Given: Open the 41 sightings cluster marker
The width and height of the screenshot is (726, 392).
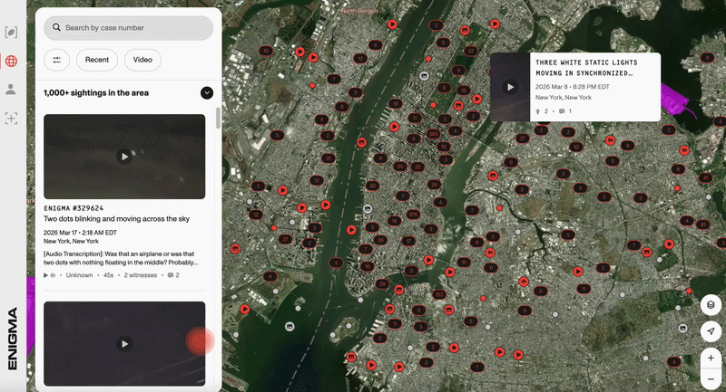Looking at the screenshot, I should 706,177.
